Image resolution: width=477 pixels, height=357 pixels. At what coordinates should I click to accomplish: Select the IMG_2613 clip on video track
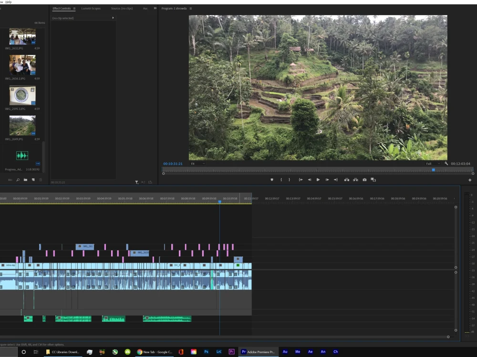click(x=140, y=253)
